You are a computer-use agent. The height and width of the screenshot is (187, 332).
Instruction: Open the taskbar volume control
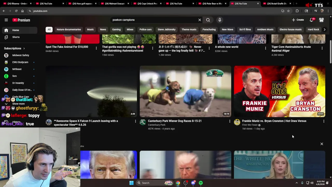coord(312,183)
